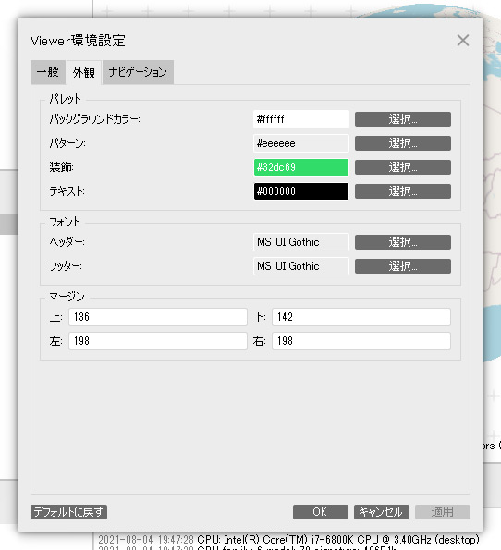501x550 pixels.
Task: Select the 外観 tab
Action: tap(84, 72)
